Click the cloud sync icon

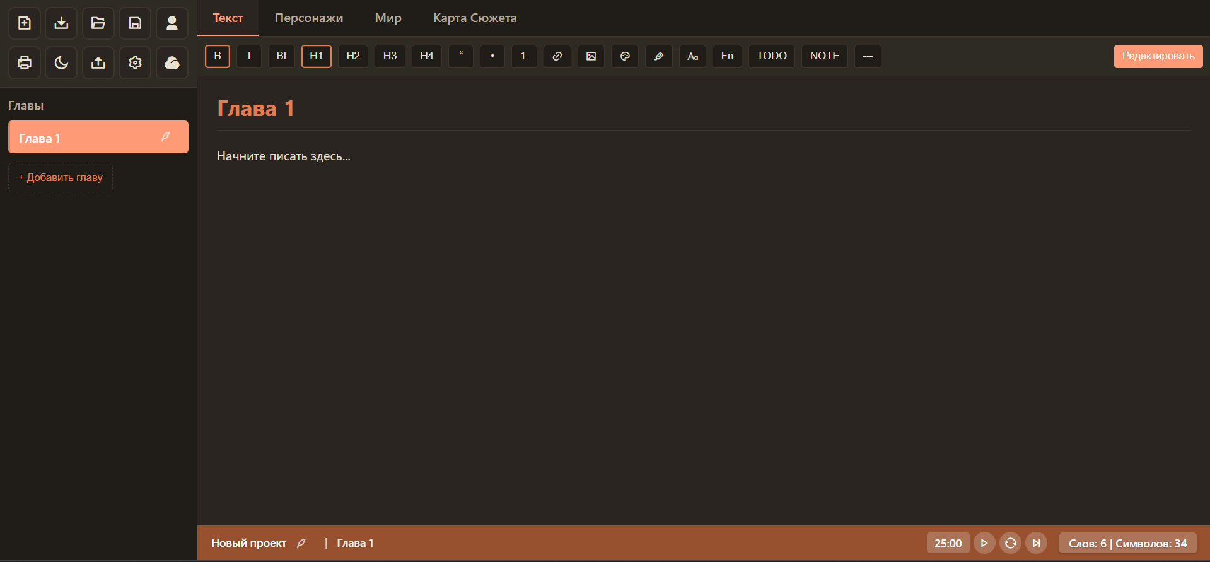172,62
